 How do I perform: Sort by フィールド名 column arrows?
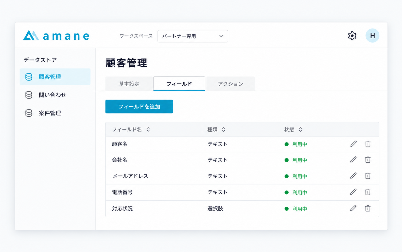point(148,130)
